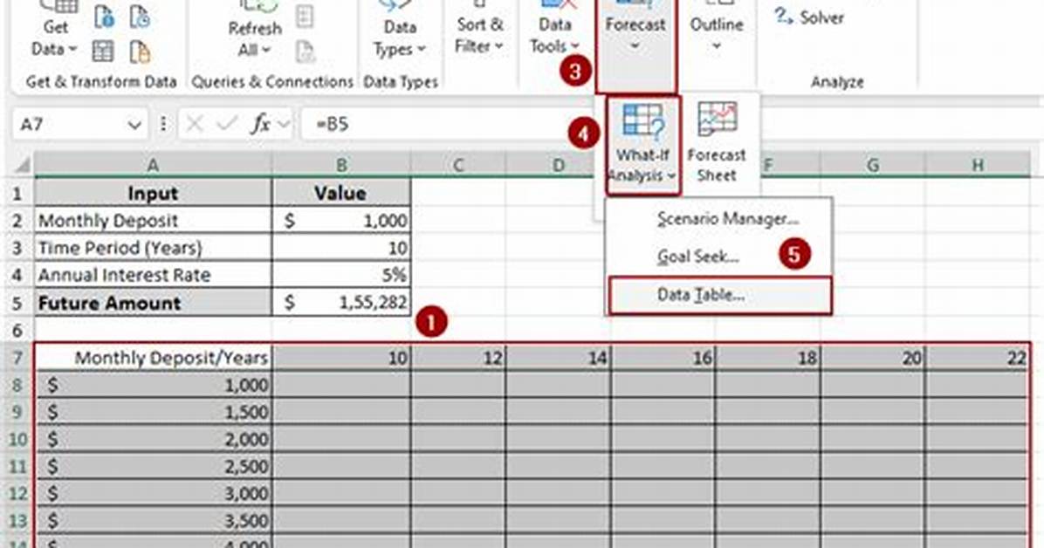Select row 1 header

pos(18,194)
